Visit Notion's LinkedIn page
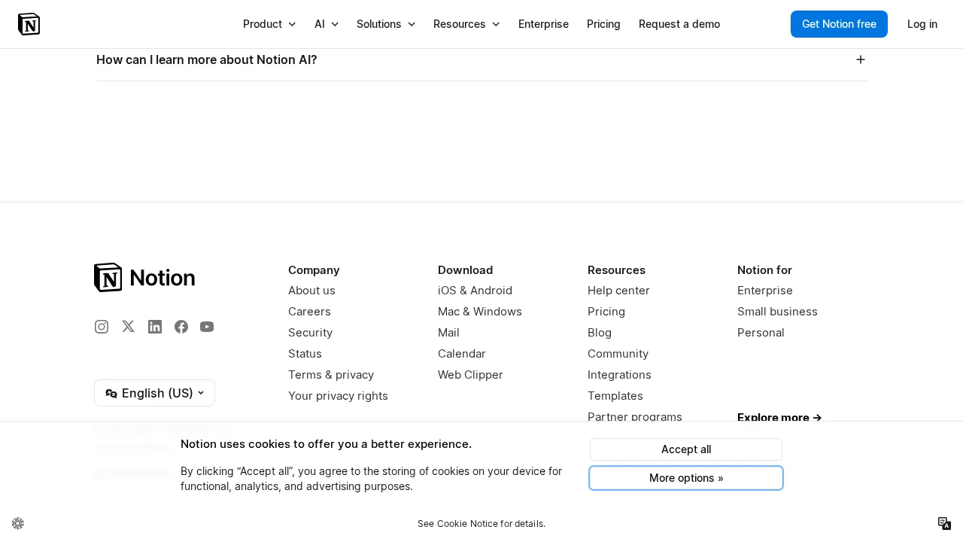Screen dimensions: 963x542 coord(155,327)
